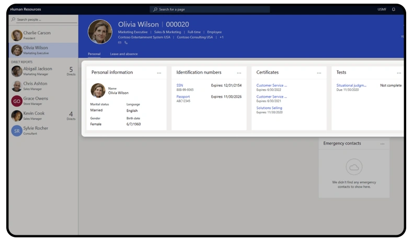Click the phone icon under Olivia Wilson
This screenshot has width=413, height=241.
point(126,42)
